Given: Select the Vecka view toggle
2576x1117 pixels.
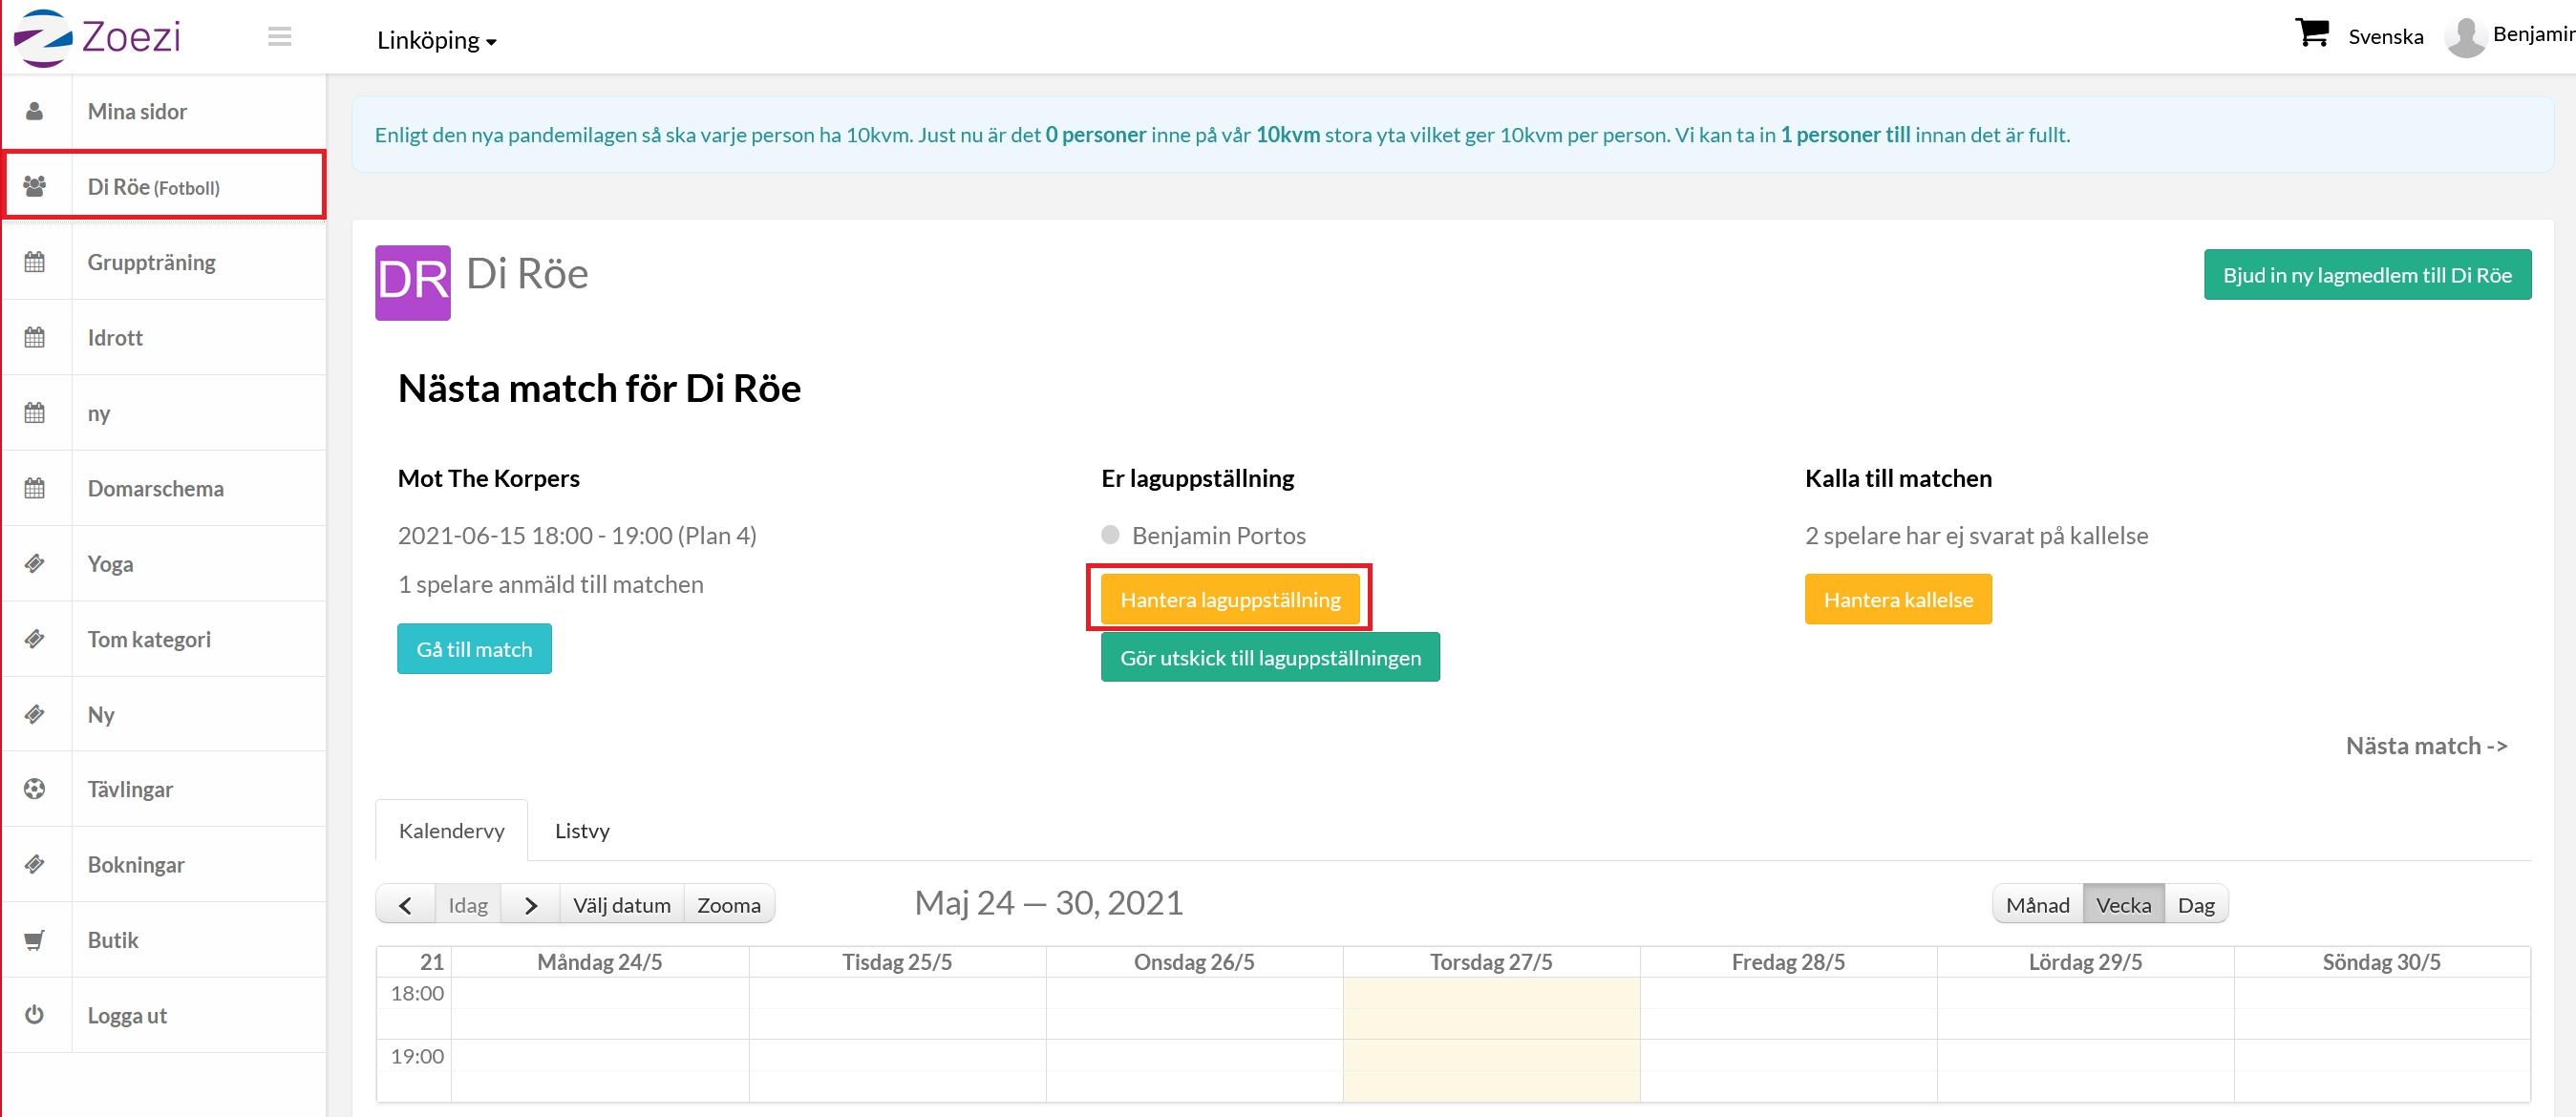Looking at the screenshot, I should coord(2122,905).
